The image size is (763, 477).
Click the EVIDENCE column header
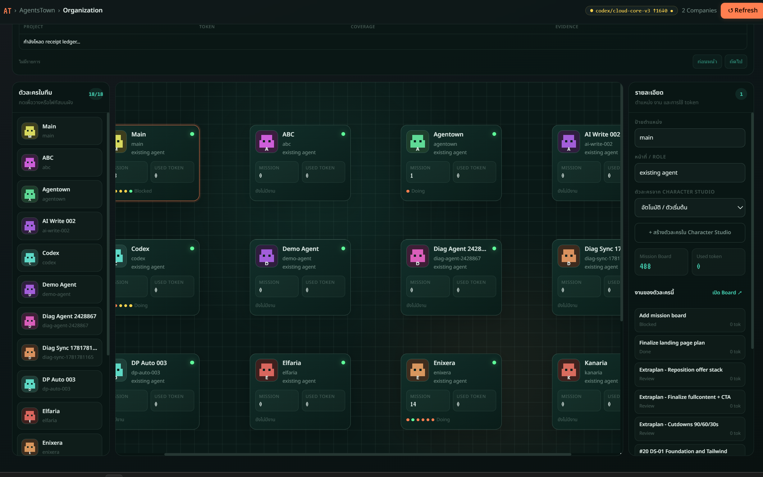click(x=567, y=27)
